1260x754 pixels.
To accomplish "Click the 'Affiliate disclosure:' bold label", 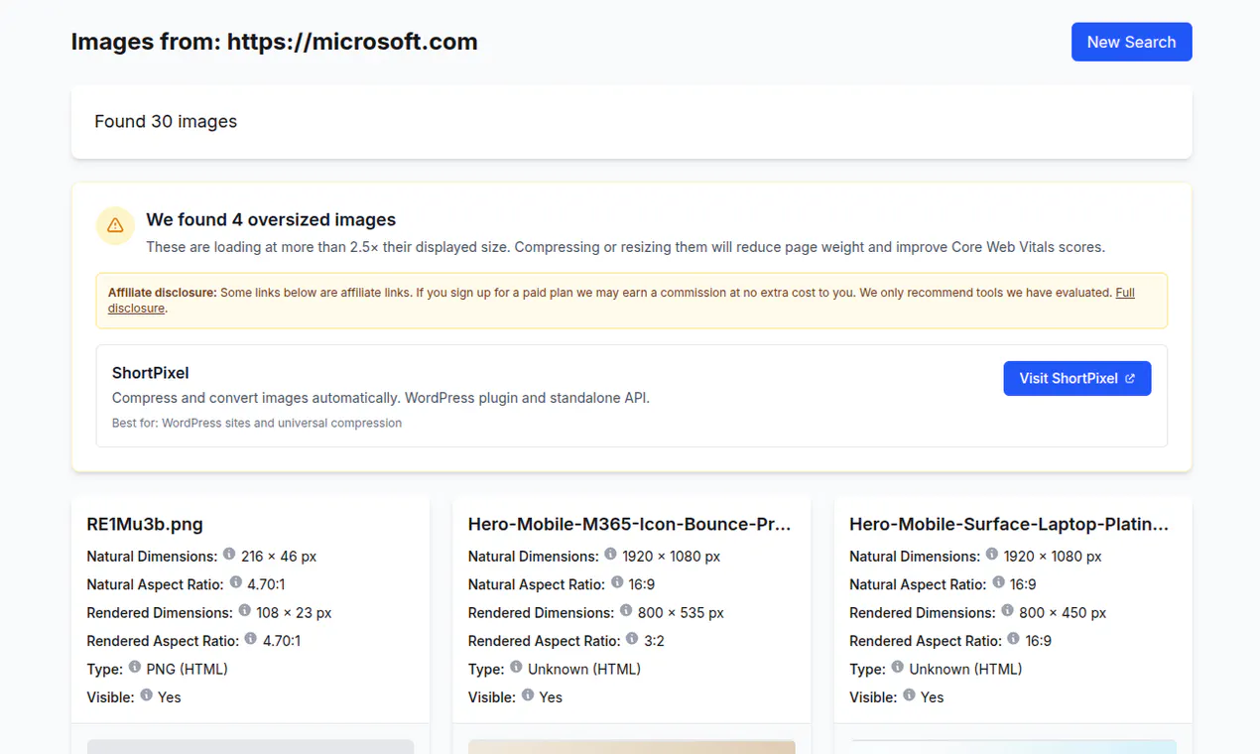I will coord(163,293).
